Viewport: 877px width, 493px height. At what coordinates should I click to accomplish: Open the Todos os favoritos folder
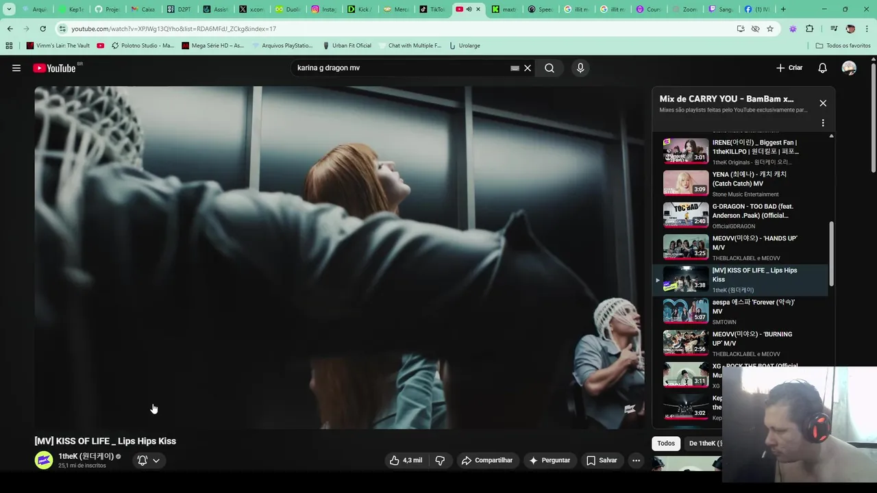point(843,46)
